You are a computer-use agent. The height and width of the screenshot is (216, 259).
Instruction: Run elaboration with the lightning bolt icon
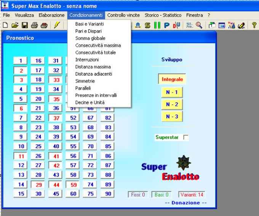[57, 25]
